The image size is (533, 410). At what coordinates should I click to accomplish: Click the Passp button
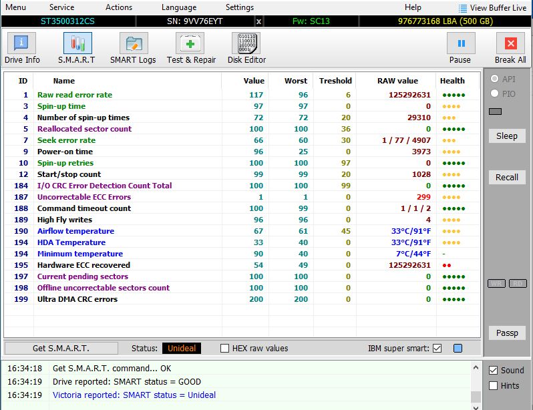click(x=507, y=333)
